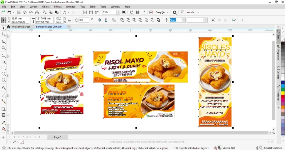Click the Create Boundary icon
The height and width of the screenshot is (150, 285).
point(158,20)
